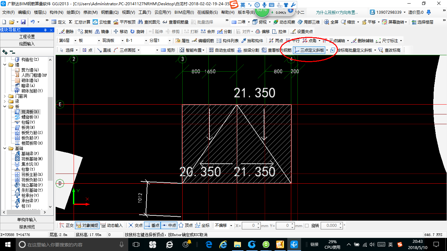Toggle 对象捕捉 object snap
The image size is (447, 251).
(x=87, y=225)
